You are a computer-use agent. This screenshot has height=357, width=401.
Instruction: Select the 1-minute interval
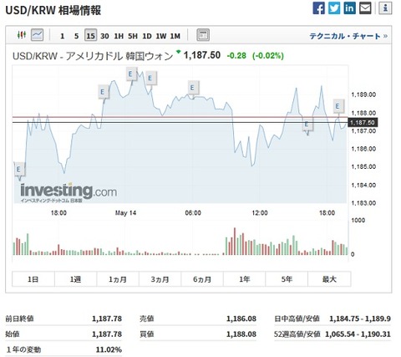[x=63, y=36]
